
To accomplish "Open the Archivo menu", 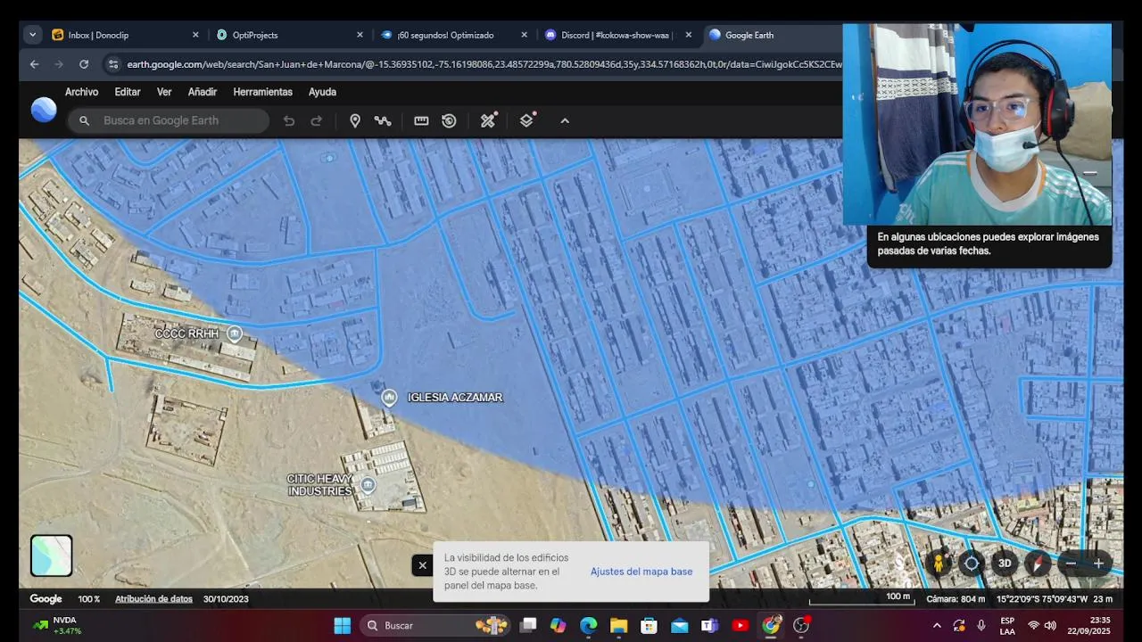I will [81, 92].
